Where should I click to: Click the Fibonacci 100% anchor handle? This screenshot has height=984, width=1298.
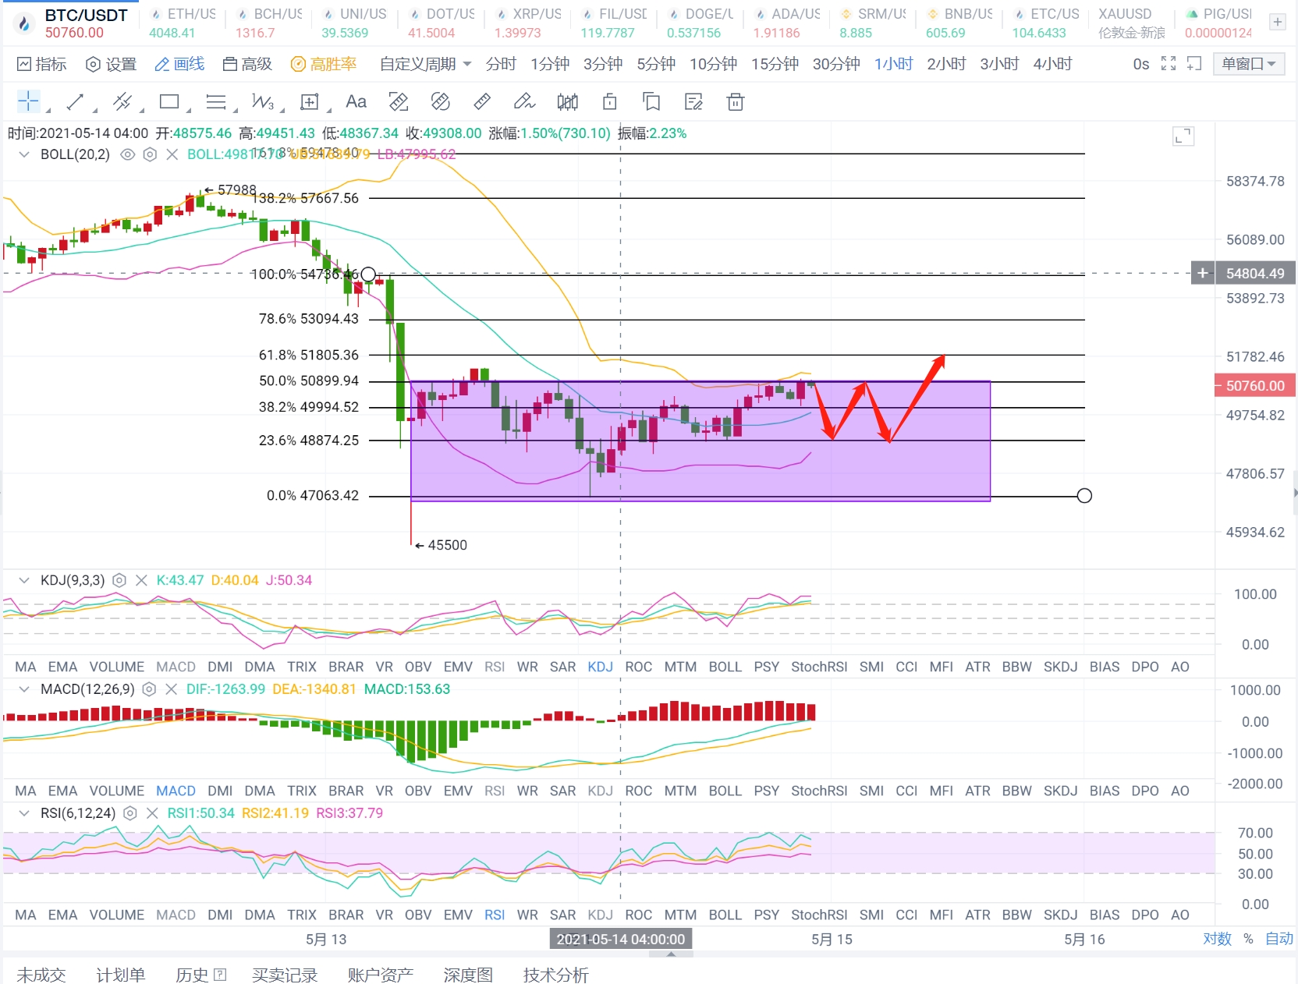click(368, 274)
